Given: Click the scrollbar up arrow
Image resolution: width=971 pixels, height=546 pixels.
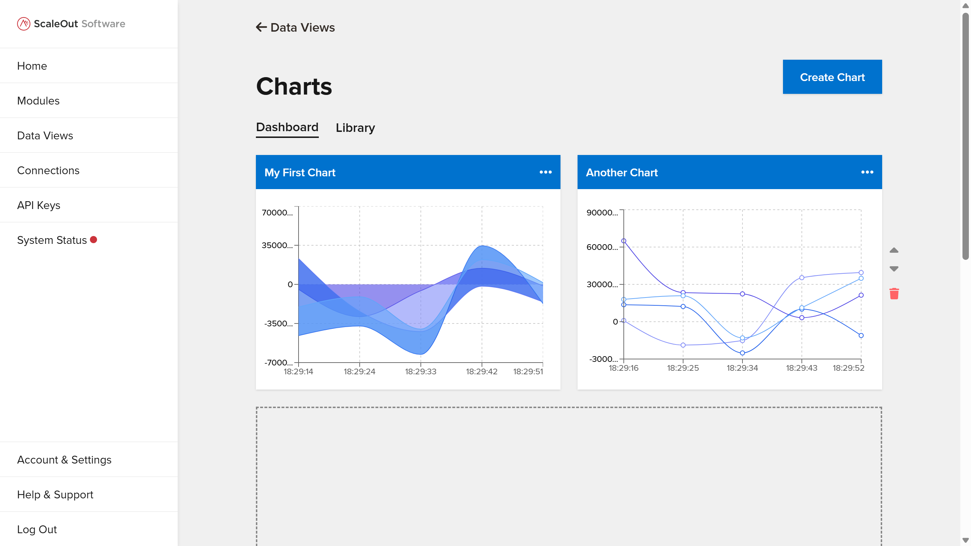Looking at the screenshot, I should [965, 5].
